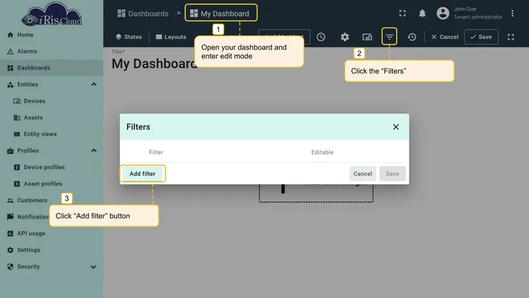Go to Dashboards breadcrumb

tap(143, 13)
